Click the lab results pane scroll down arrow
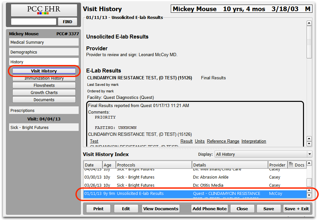 tap(309, 144)
